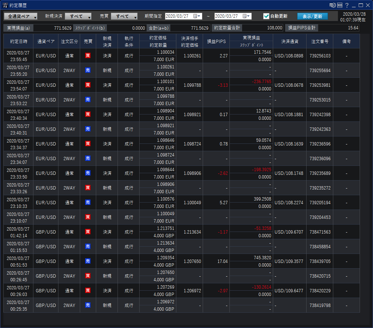Click the FX app icon in title bar
The image size is (373, 328).
(5, 5)
